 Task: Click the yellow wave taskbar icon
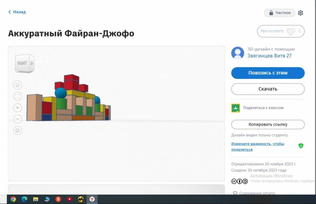tap(81, 199)
